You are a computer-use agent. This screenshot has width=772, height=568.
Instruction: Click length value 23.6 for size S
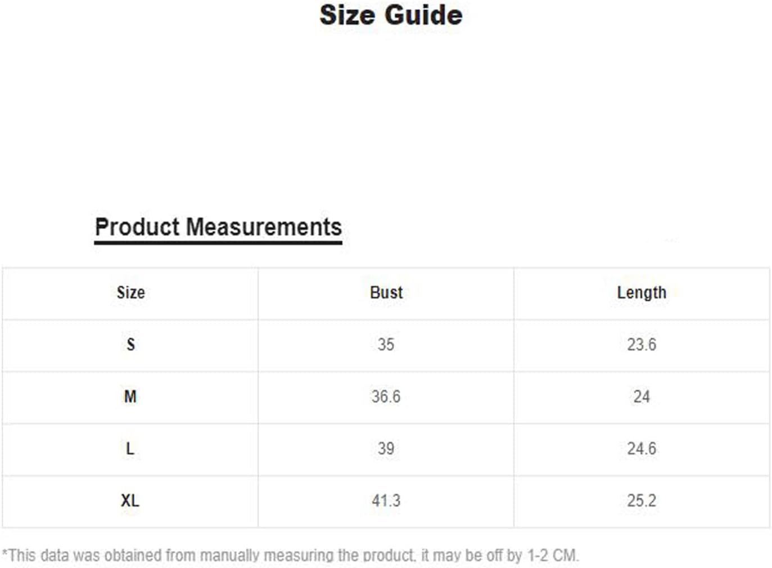tap(642, 344)
